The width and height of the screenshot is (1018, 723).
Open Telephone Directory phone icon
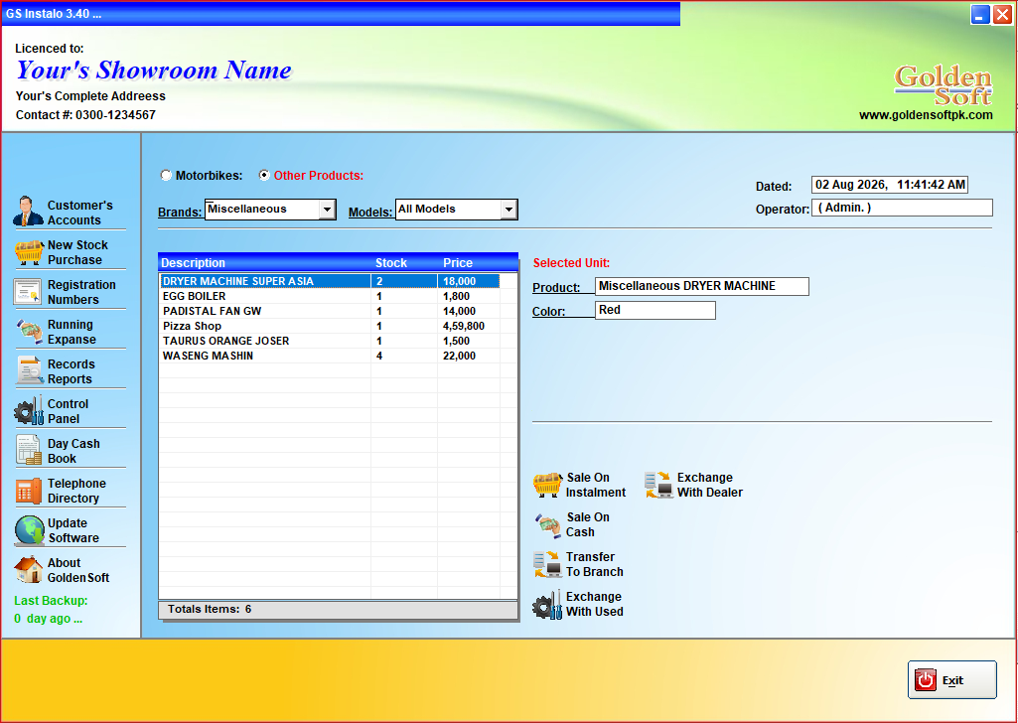click(29, 491)
